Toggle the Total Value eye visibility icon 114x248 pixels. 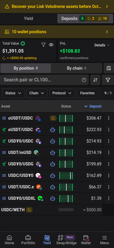point(51,45)
